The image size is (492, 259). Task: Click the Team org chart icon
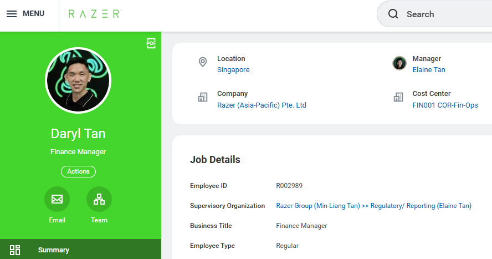99,199
